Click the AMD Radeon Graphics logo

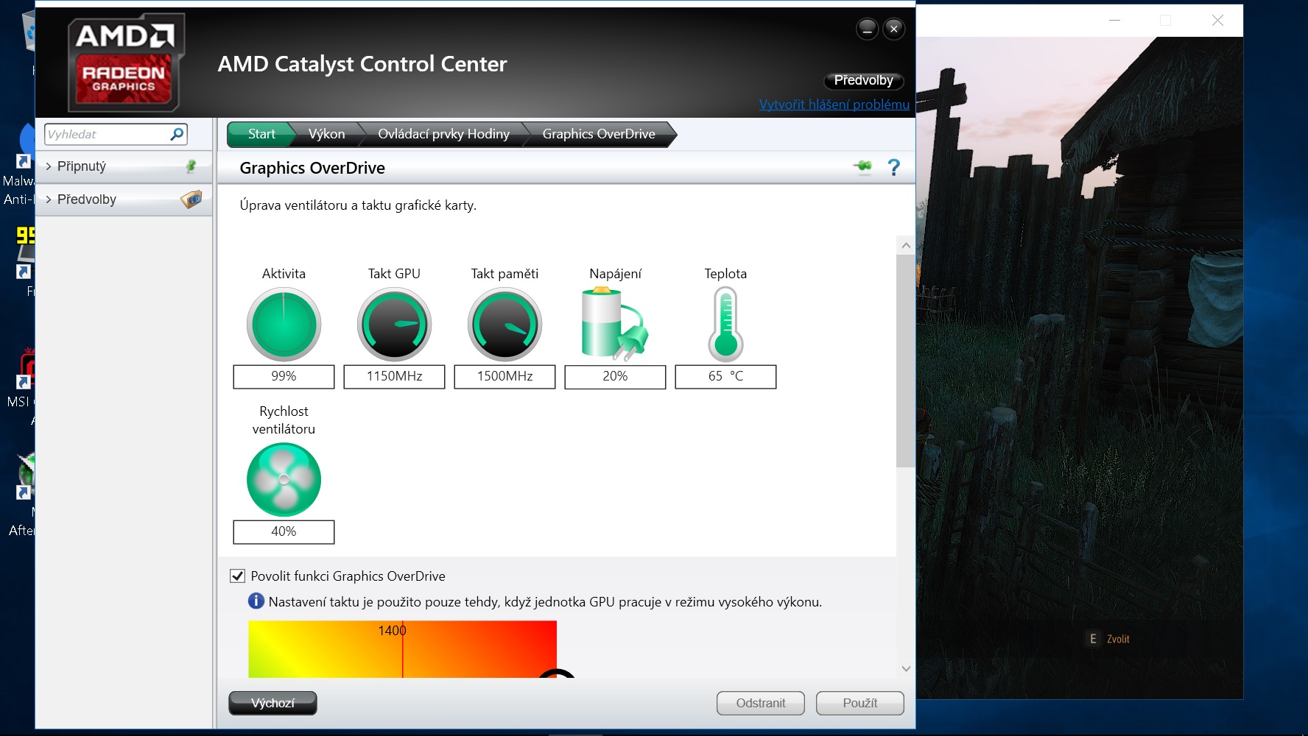(125, 62)
